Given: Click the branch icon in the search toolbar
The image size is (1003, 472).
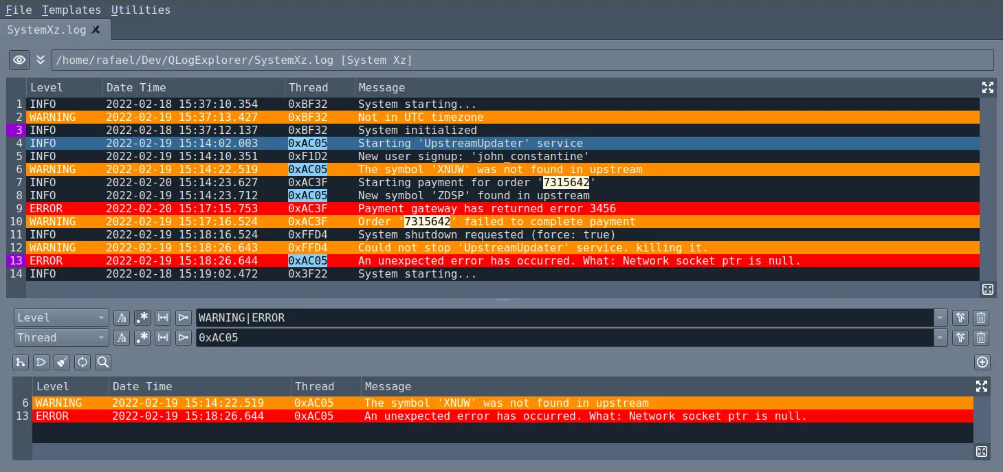Looking at the screenshot, I should pos(21,362).
